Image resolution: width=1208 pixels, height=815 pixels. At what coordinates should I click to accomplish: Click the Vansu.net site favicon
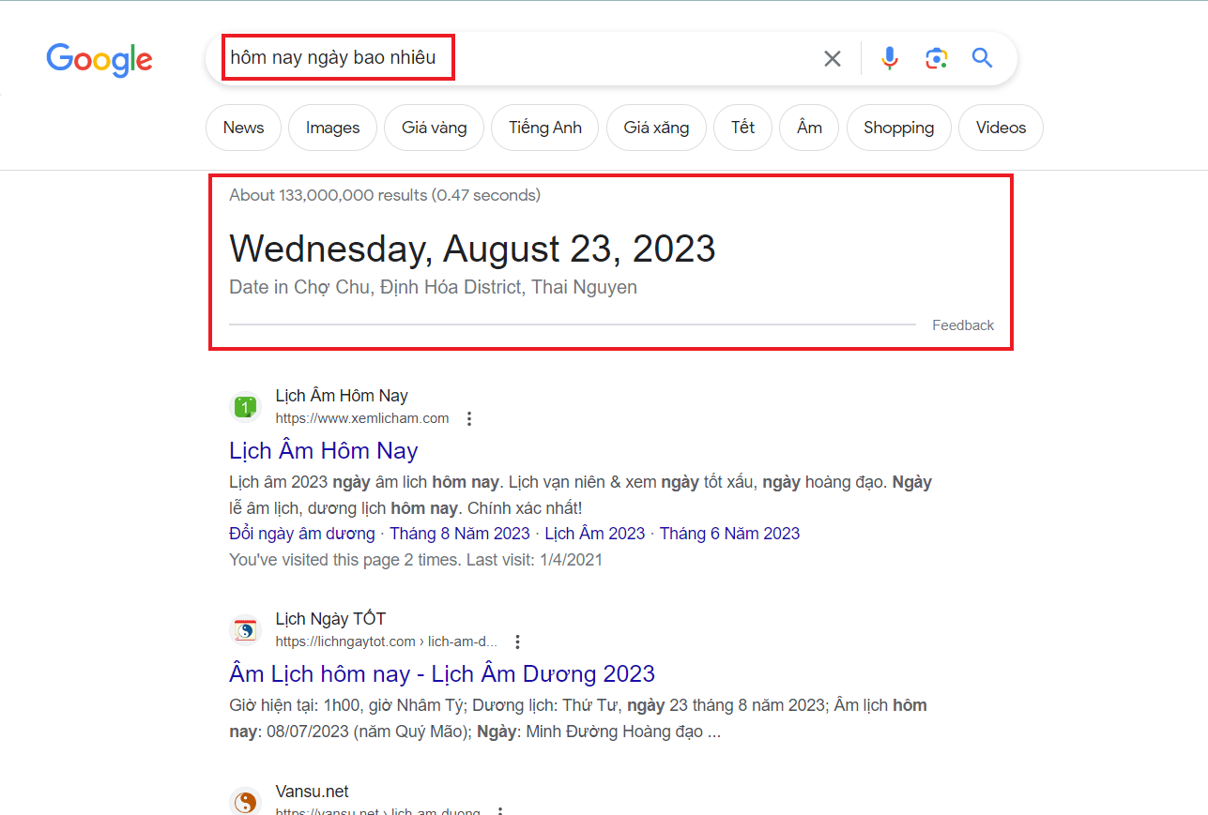pos(245,802)
